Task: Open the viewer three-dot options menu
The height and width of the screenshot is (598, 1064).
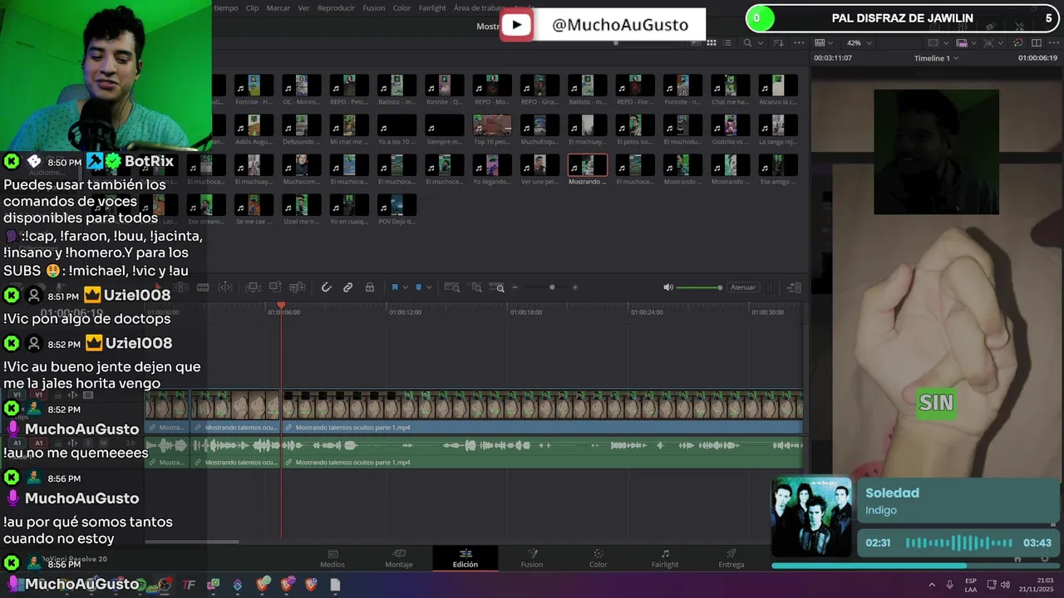Action: (1054, 43)
